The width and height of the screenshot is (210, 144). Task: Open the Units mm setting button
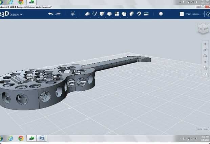pyautogui.click(x=203, y=129)
